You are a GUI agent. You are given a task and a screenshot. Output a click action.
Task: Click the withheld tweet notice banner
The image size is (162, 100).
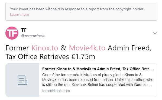81,12
